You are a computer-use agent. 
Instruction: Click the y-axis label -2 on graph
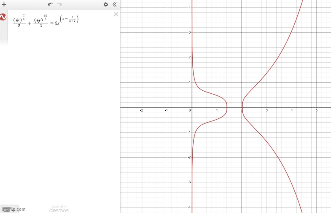pos(188,157)
